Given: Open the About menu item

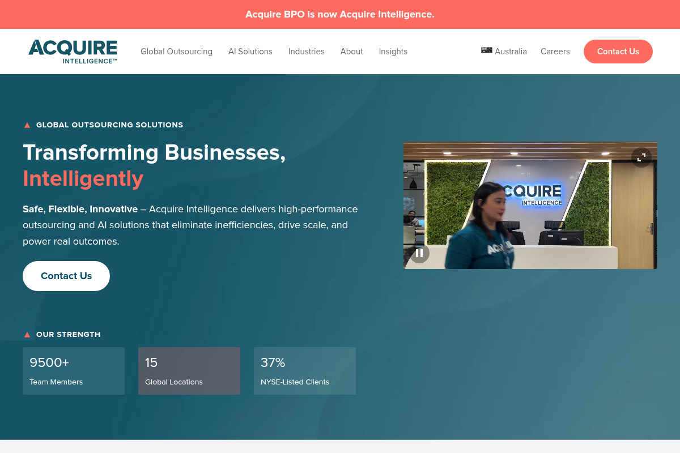Looking at the screenshot, I should coord(351,52).
